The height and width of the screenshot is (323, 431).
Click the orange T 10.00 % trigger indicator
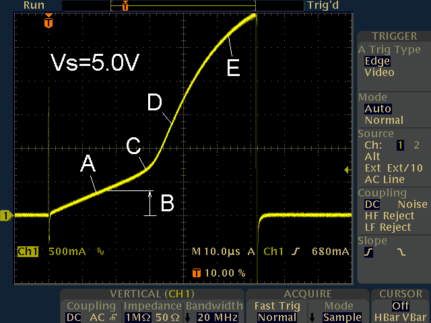point(219,273)
